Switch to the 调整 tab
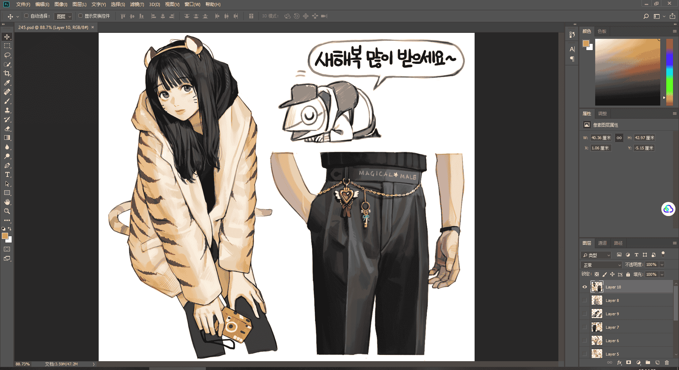This screenshot has height=370, width=679. click(602, 114)
